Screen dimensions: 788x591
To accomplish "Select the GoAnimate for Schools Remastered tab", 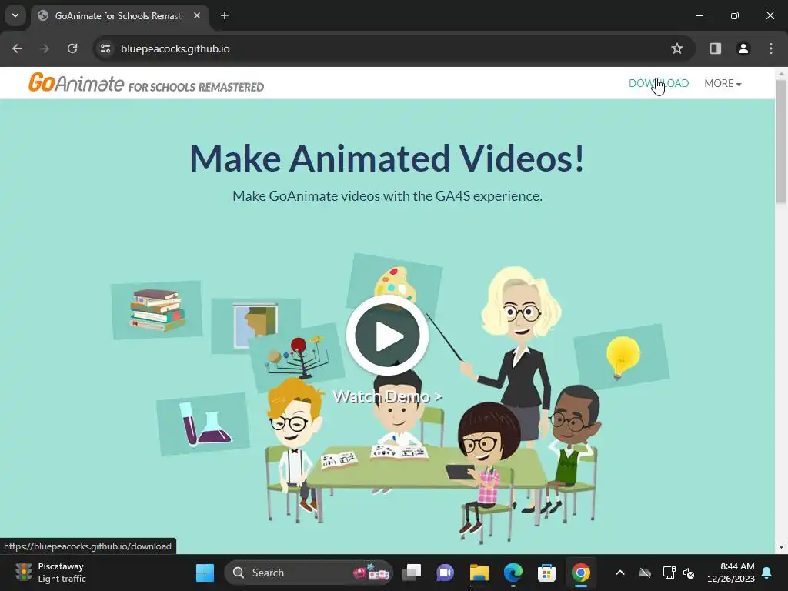I will coord(119,16).
